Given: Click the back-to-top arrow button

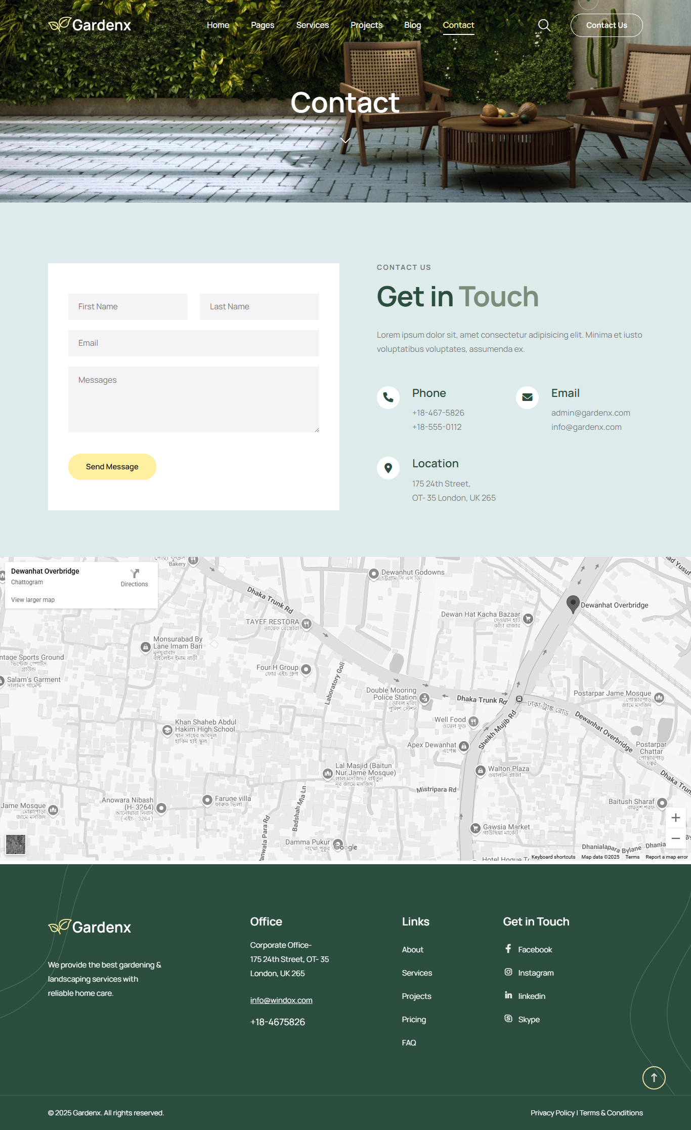Looking at the screenshot, I should (x=654, y=1077).
